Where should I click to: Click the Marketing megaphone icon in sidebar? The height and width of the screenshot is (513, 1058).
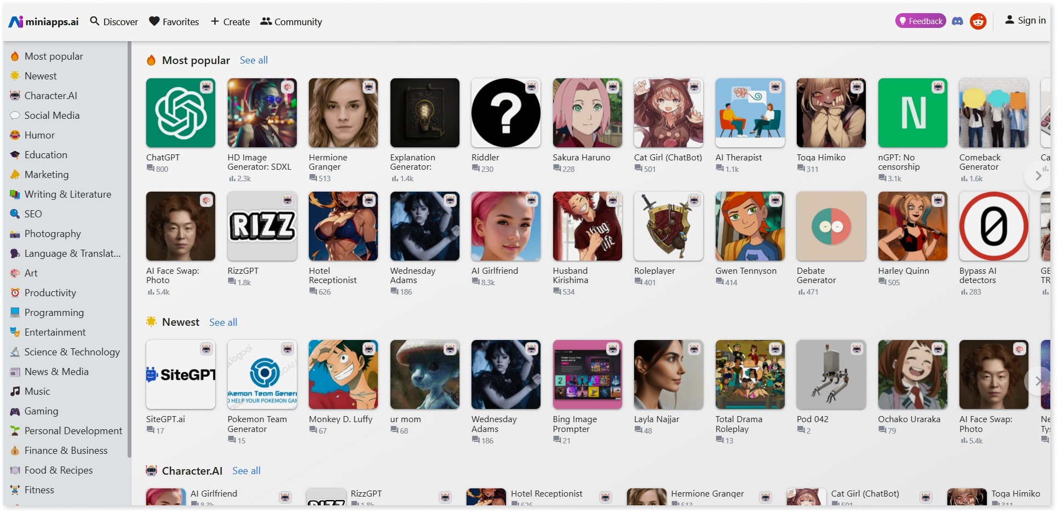tap(15, 175)
